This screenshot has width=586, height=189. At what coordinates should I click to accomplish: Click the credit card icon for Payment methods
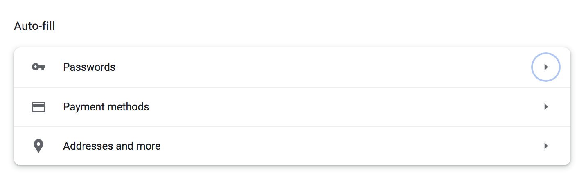click(38, 107)
